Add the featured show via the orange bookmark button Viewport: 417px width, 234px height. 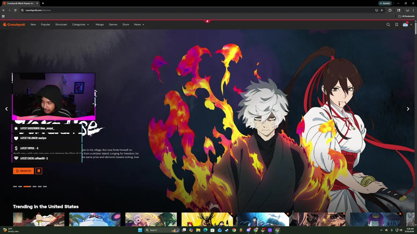tap(39, 171)
